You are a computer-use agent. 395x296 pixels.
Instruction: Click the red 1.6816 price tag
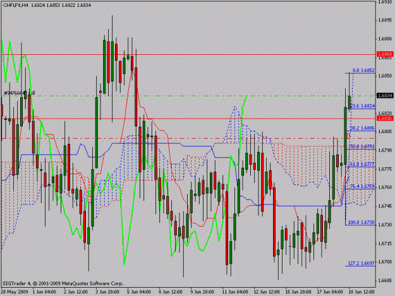(x=385, y=118)
